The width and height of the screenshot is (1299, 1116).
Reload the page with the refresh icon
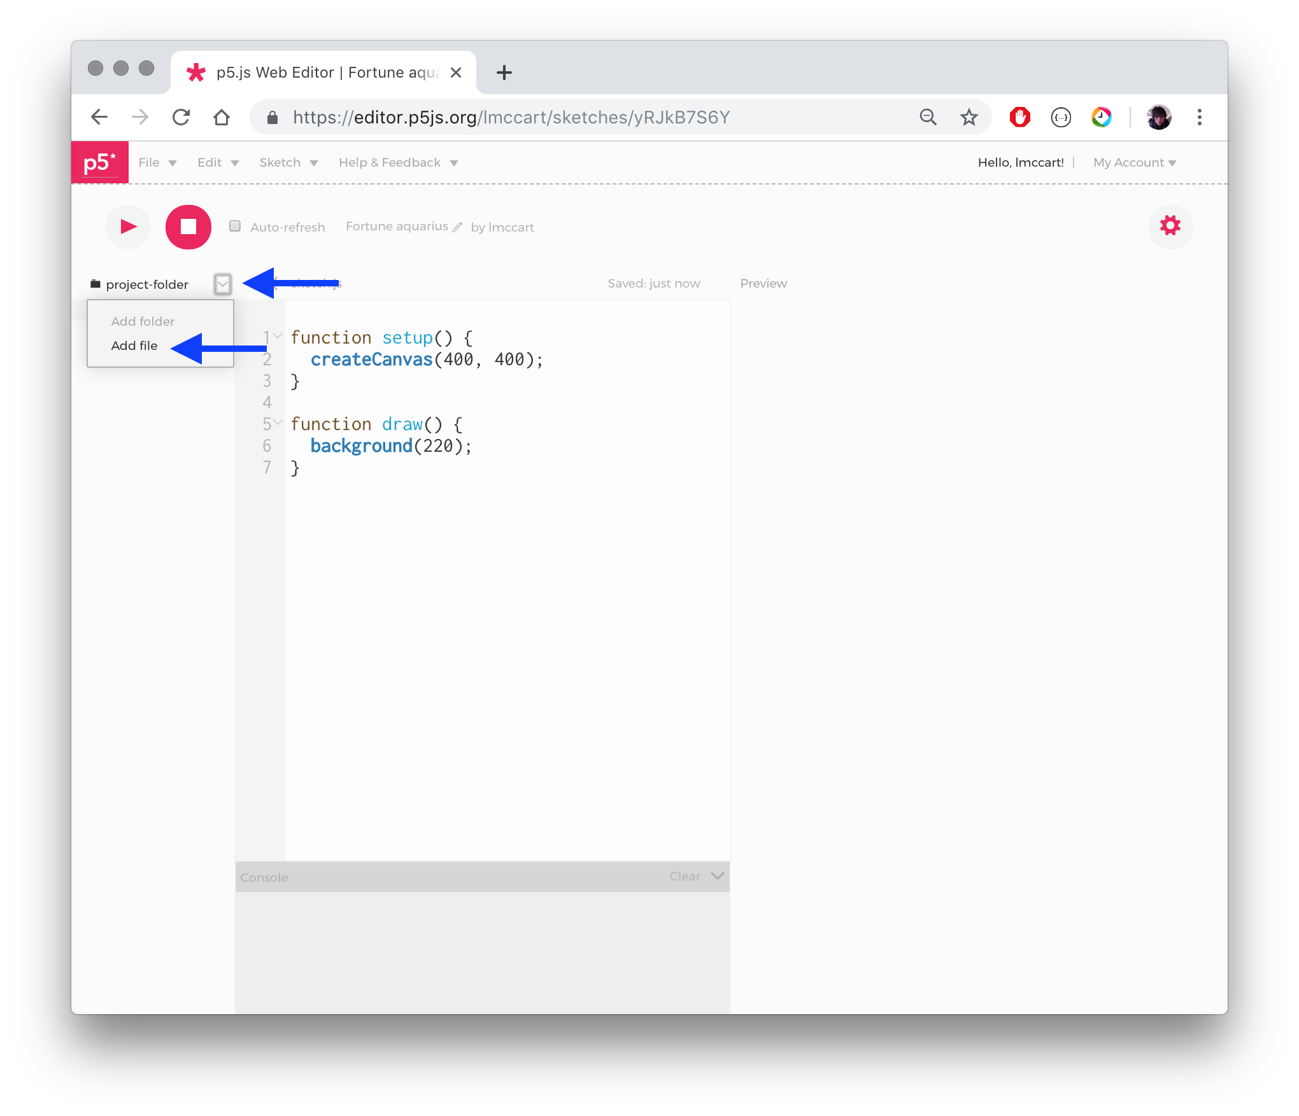tap(181, 117)
